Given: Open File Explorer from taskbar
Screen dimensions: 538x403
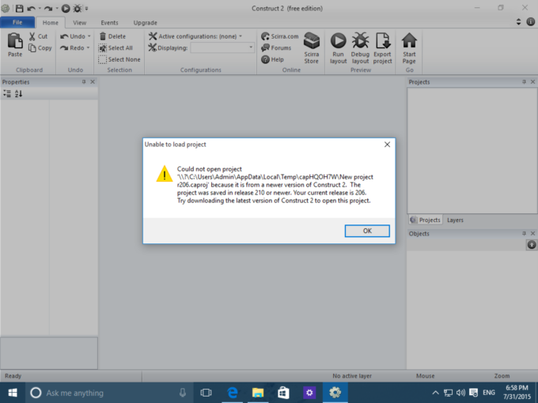Looking at the screenshot, I should (x=258, y=393).
